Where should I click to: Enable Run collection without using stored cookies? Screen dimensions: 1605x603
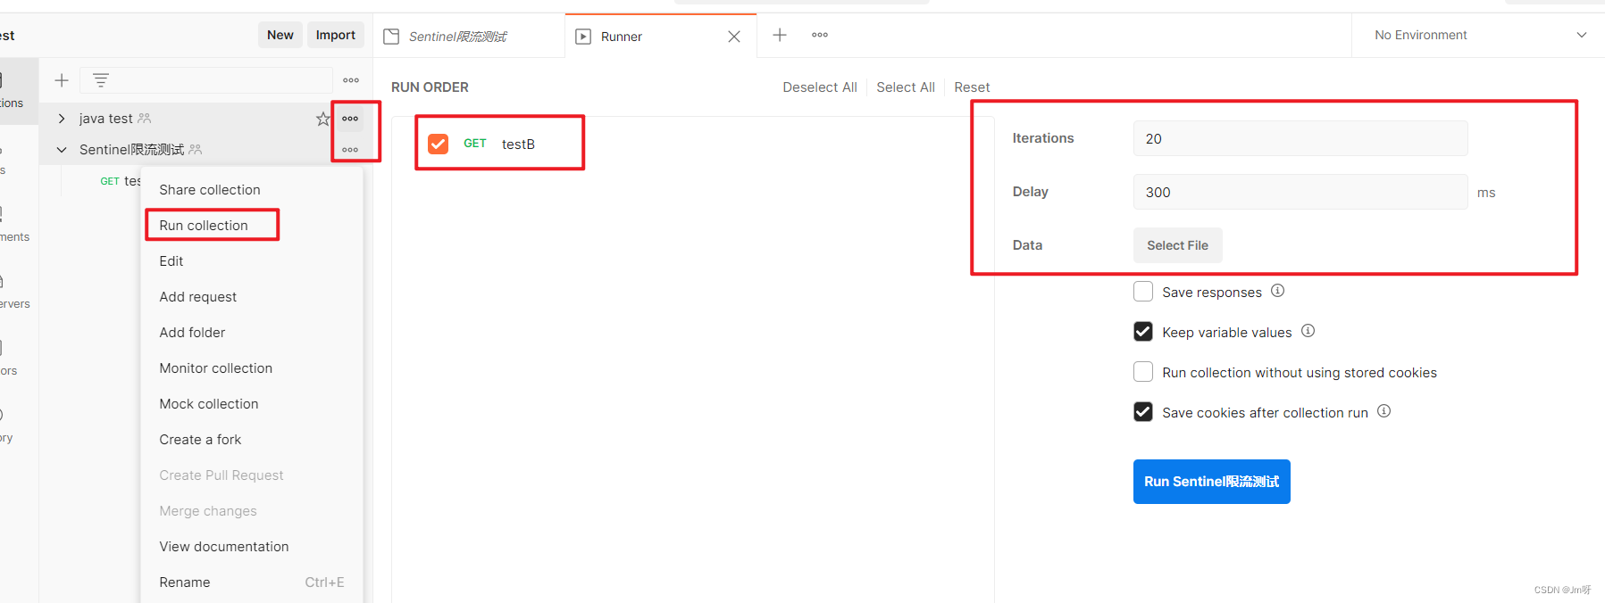coord(1143,372)
